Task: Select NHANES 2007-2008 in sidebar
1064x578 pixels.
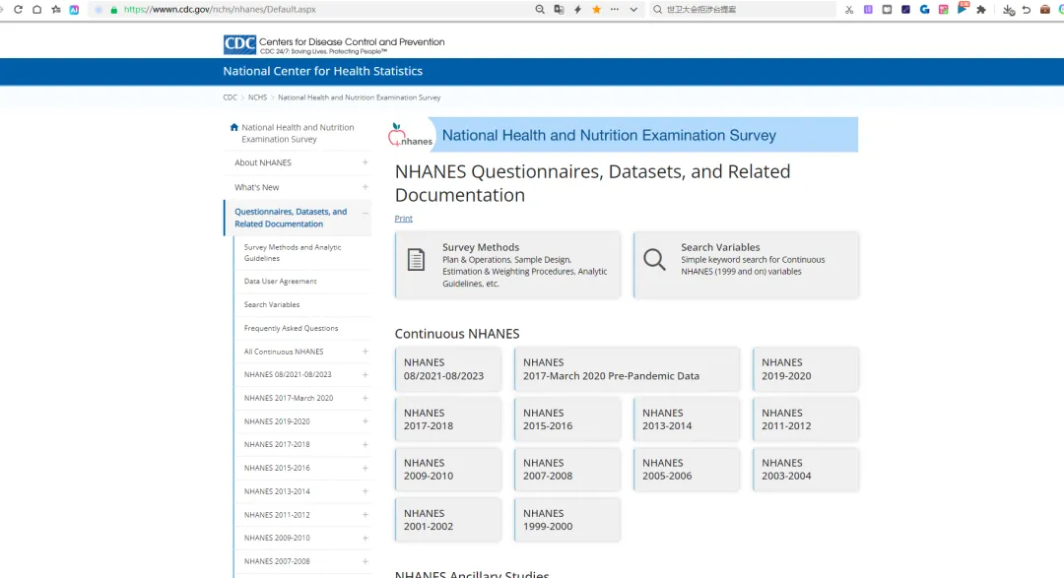Action: (277, 561)
